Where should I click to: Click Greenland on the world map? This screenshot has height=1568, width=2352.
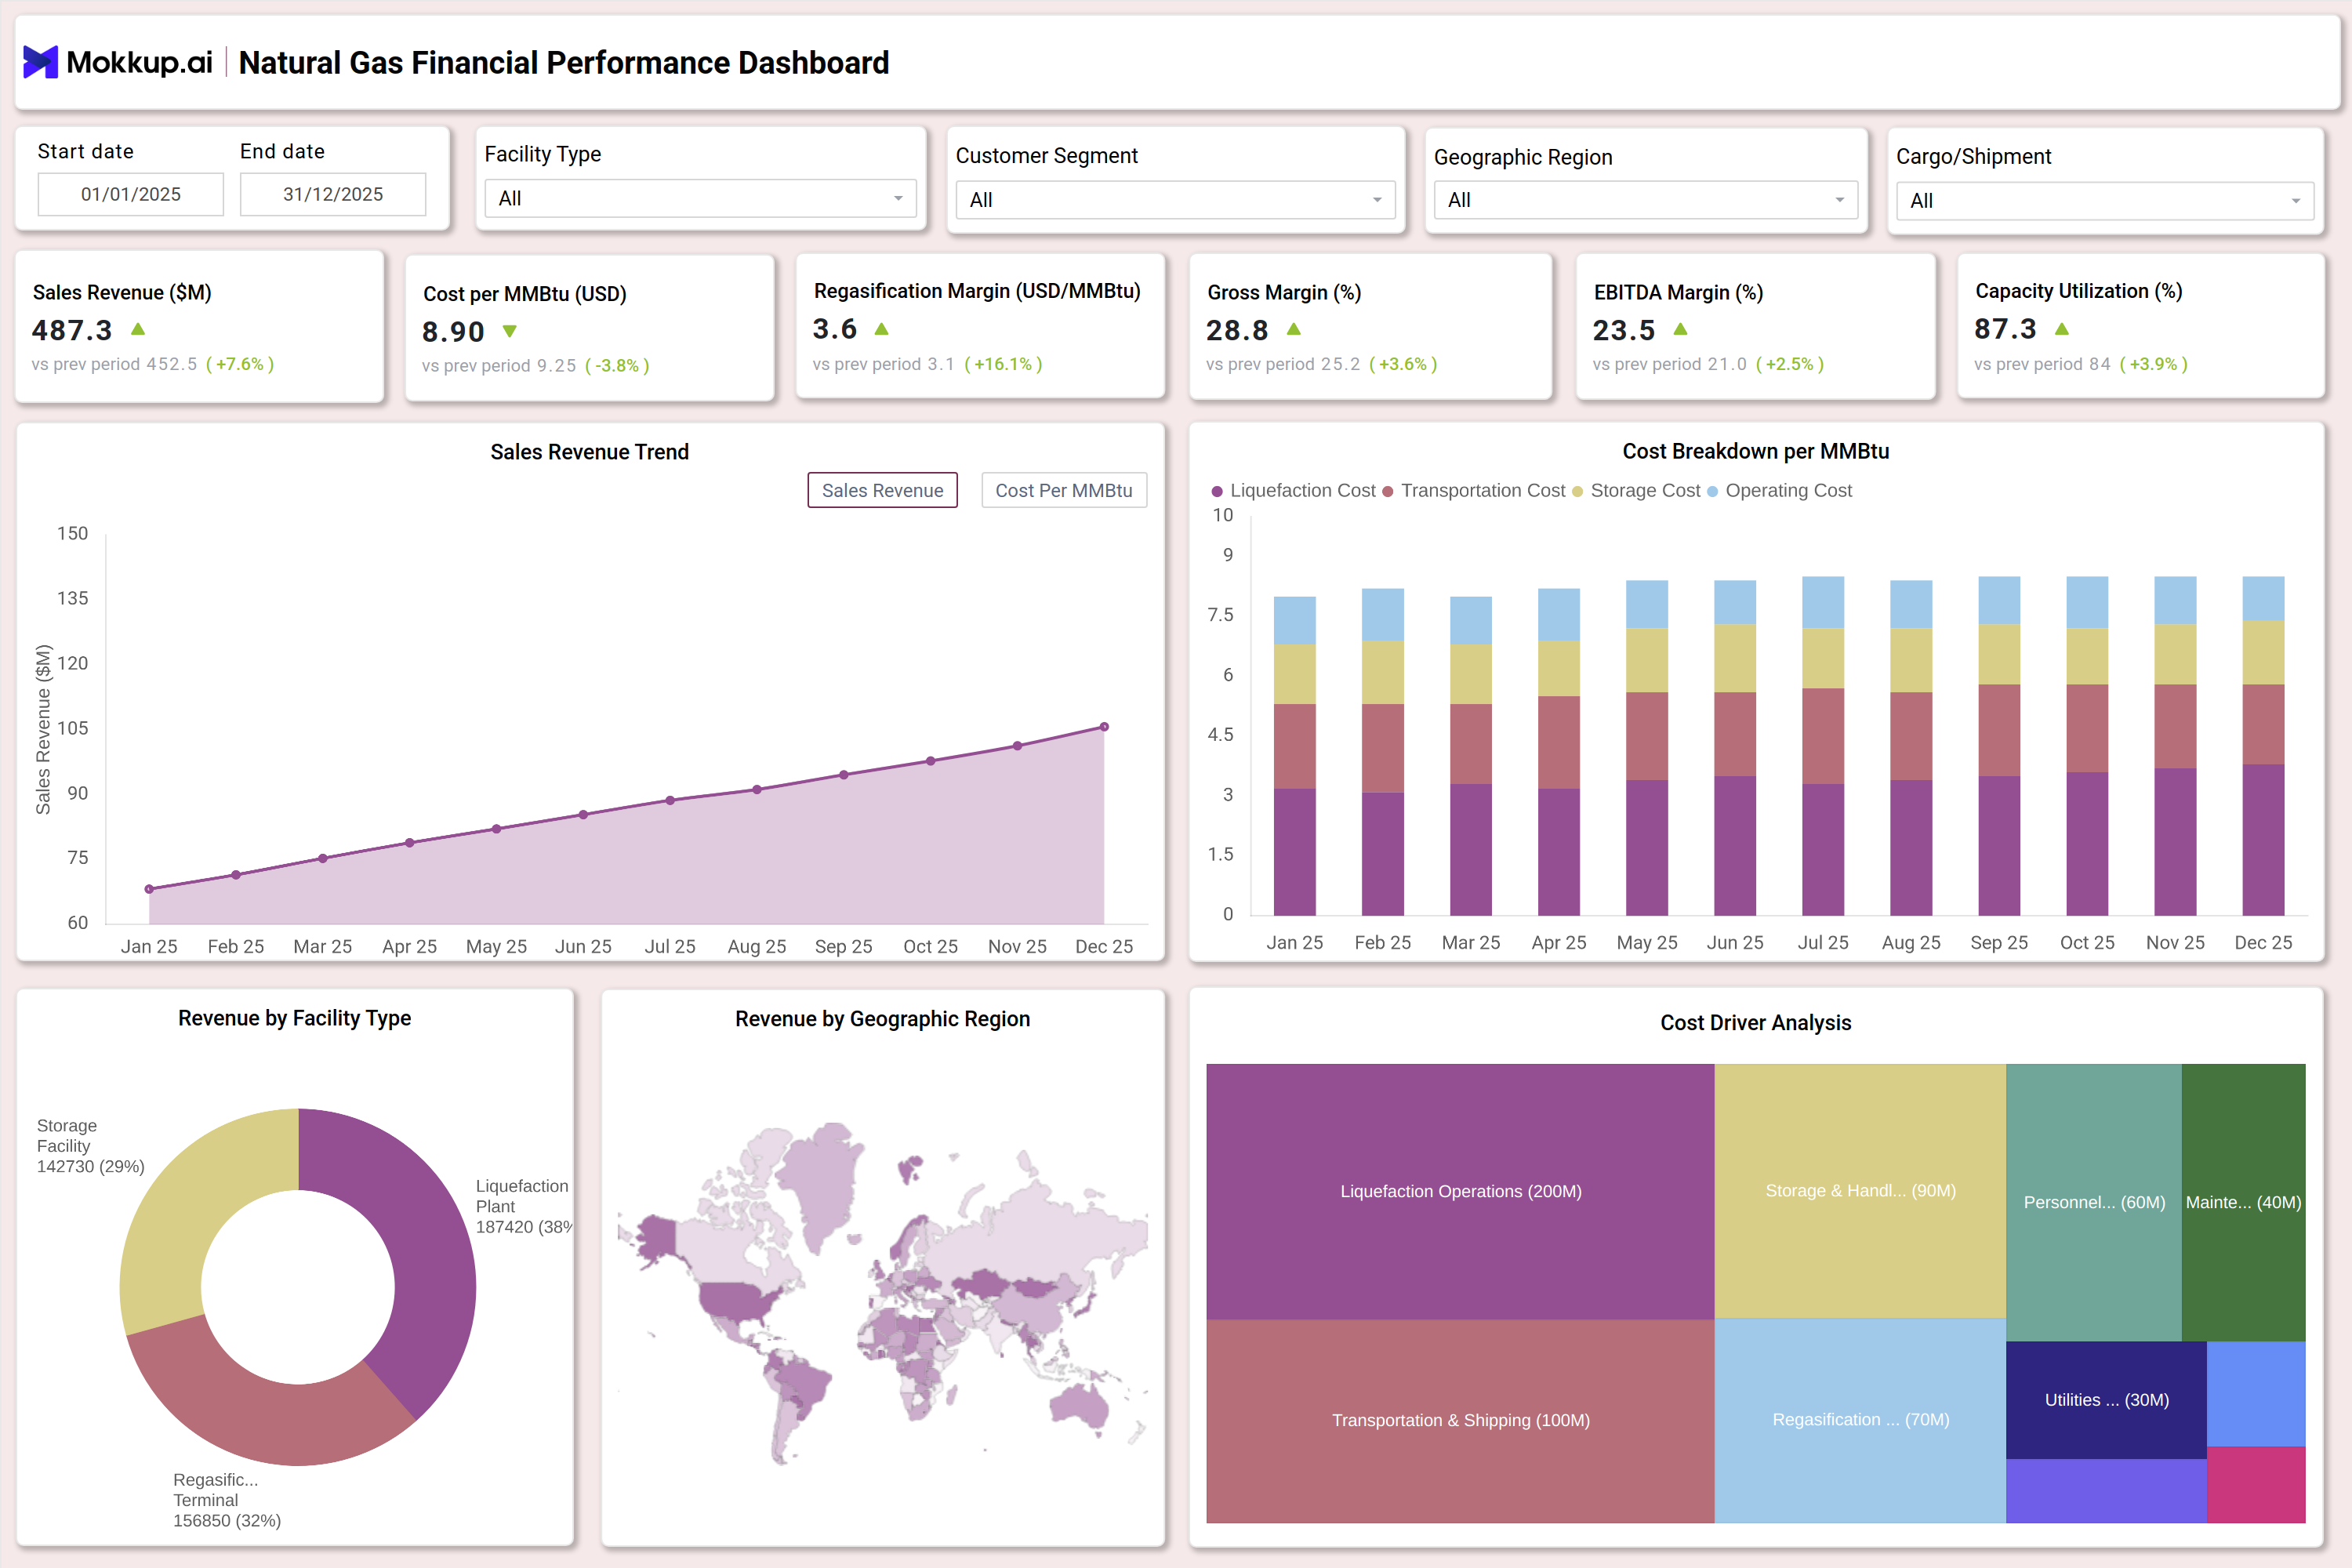(824, 1185)
